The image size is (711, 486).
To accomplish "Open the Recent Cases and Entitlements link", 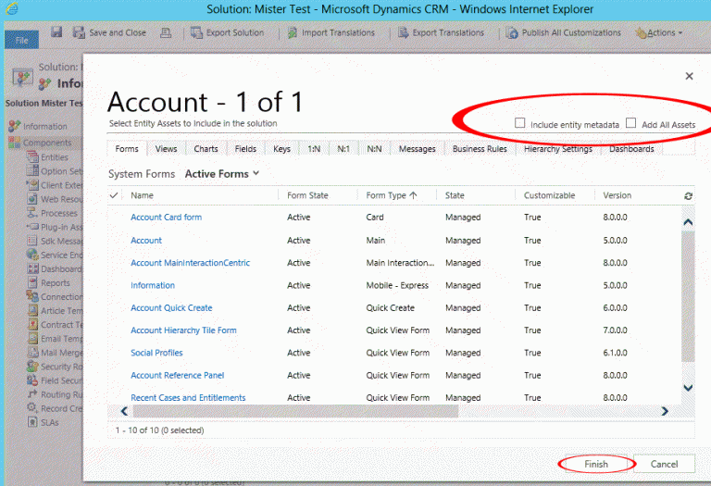I will (x=188, y=398).
